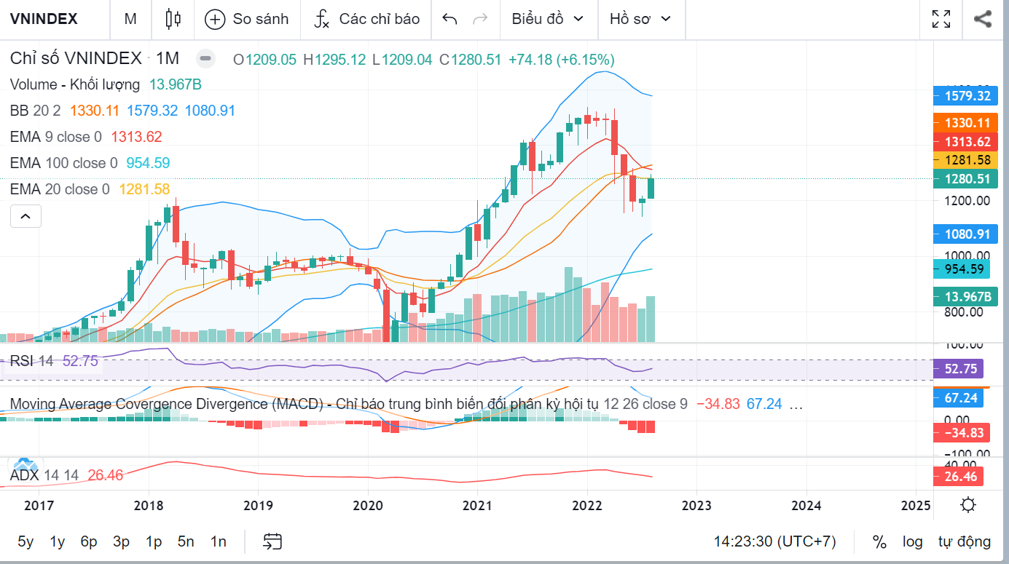This screenshot has height=564, width=1009.
Task: Click the timezone clock 14:23:30 (UTC+7)
Action: coord(775,541)
